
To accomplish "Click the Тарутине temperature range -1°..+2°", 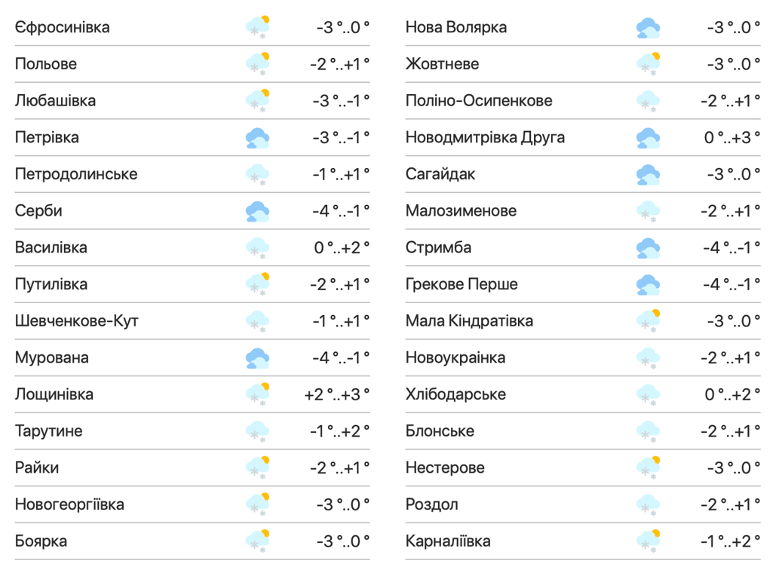I will (x=340, y=431).
